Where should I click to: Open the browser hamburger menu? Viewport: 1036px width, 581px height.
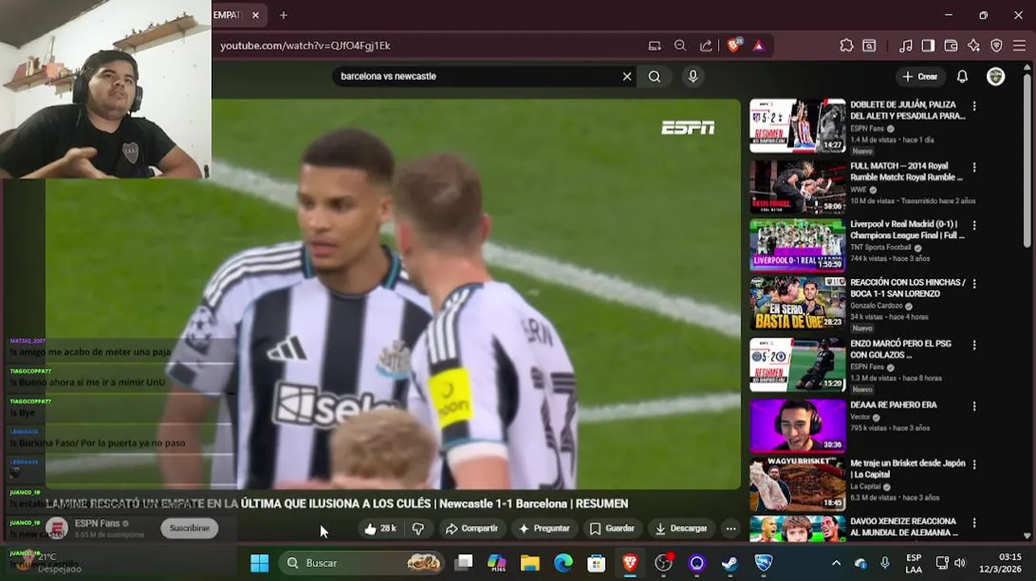pos(1019,46)
